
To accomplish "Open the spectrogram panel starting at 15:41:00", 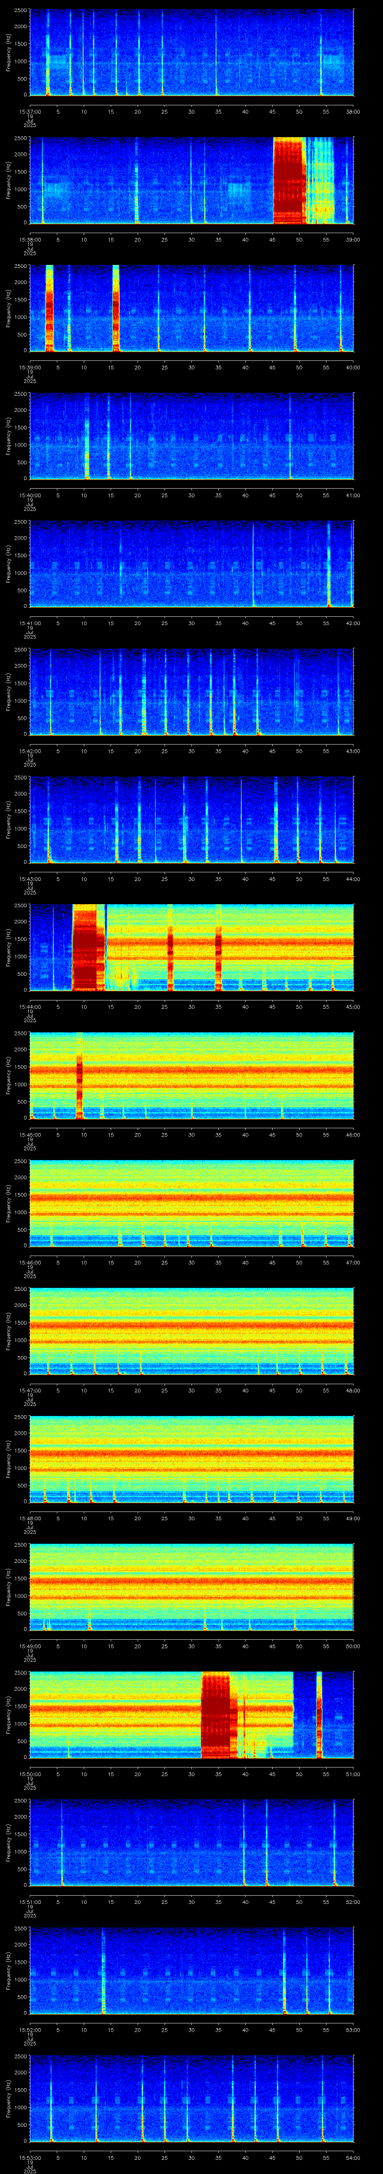I will click(191, 564).
